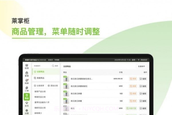Click the 快捷操作 label in left panel
Image resolution: width=172 pixels, height=115 pixels.
37,66
